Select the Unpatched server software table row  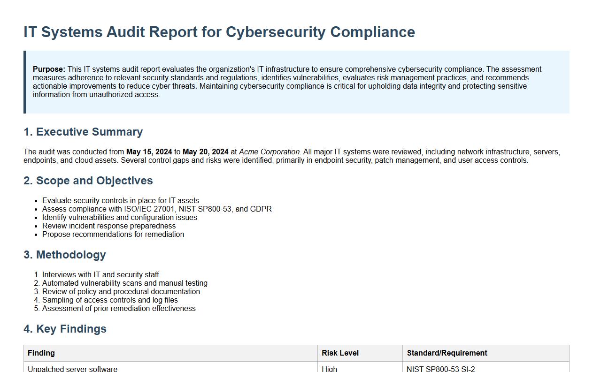click(x=71, y=369)
